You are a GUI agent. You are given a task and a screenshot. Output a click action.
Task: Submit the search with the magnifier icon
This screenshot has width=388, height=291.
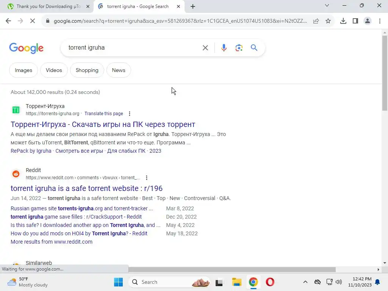click(x=254, y=47)
